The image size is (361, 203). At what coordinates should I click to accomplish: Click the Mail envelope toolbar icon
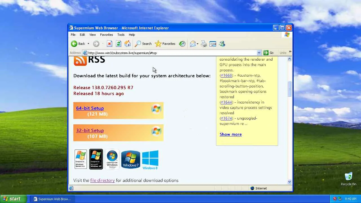point(193,44)
